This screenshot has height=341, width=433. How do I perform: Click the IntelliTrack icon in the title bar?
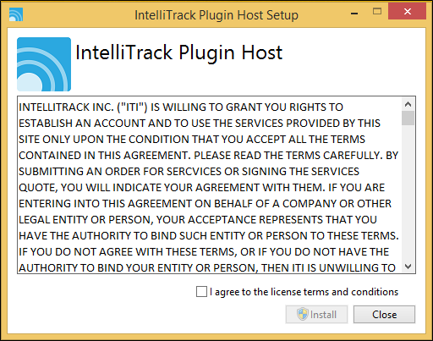[x=16, y=14]
